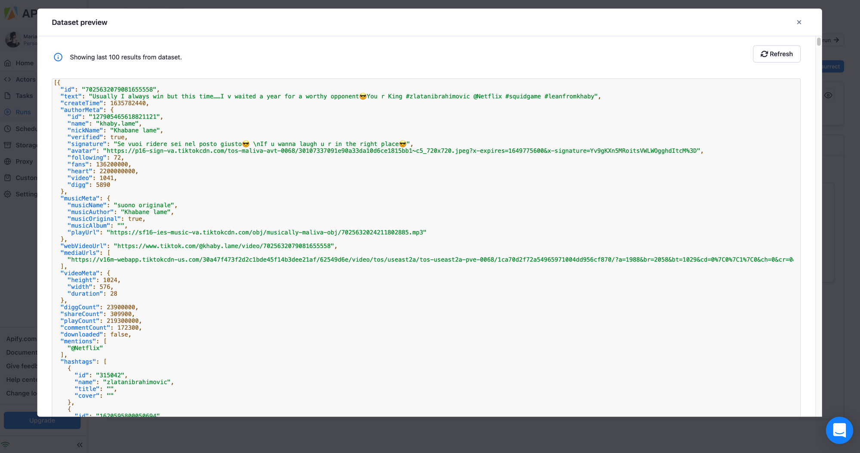Click the user avatar in sidebar

coord(12,40)
